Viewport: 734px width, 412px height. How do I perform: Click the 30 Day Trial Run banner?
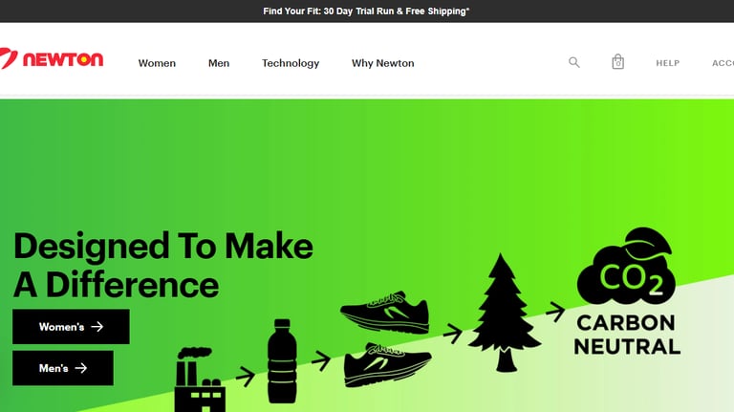tap(367, 11)
